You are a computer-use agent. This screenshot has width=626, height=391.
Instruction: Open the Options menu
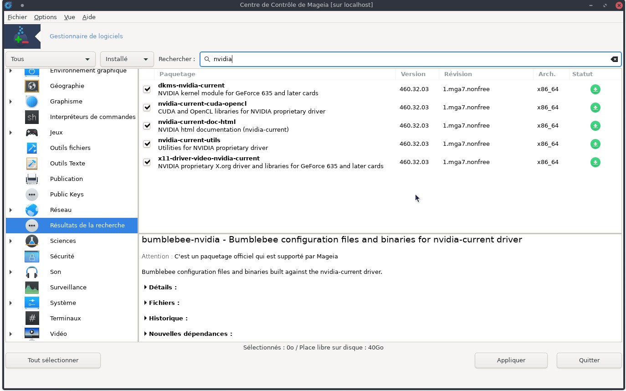[46, 17]
